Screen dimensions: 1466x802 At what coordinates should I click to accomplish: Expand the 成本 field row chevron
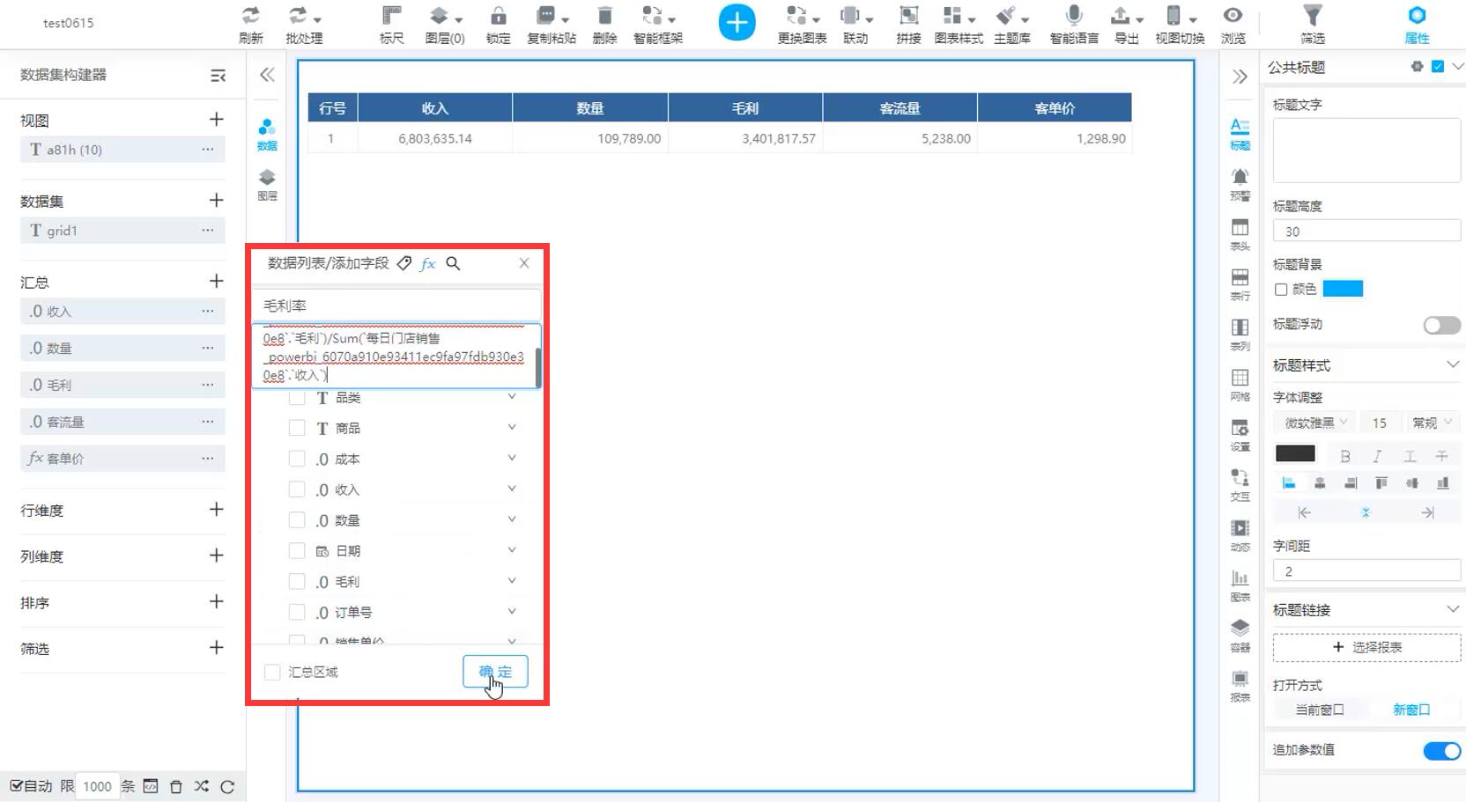(x=512, y=458)
